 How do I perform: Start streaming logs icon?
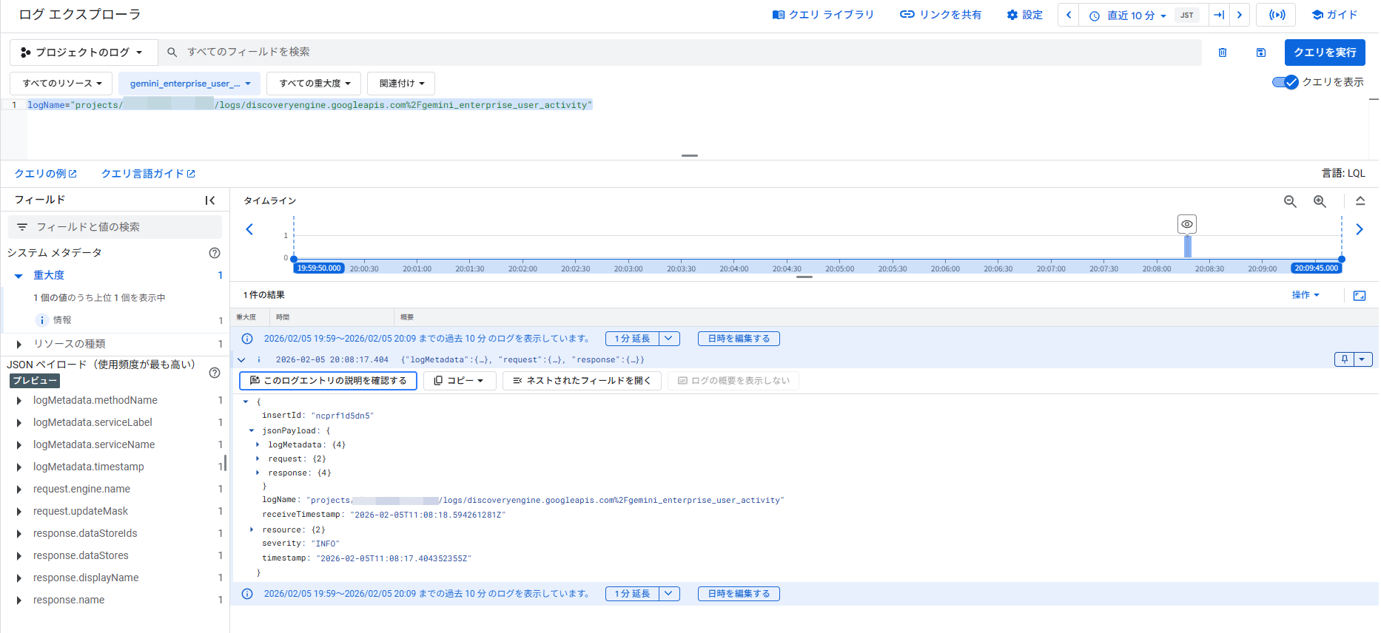tap(1277, 15)
